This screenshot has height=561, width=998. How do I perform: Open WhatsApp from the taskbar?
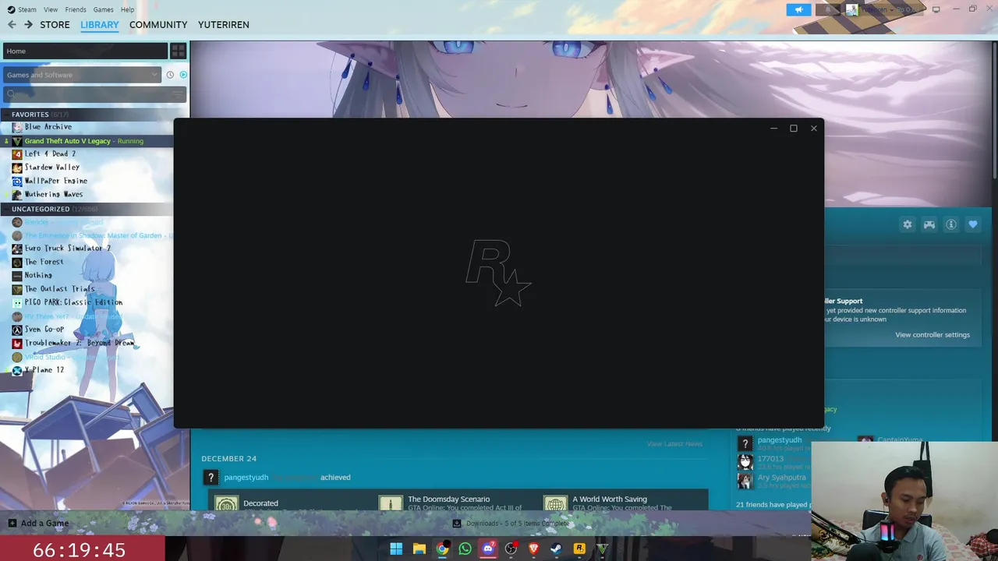tap(465, 549)
